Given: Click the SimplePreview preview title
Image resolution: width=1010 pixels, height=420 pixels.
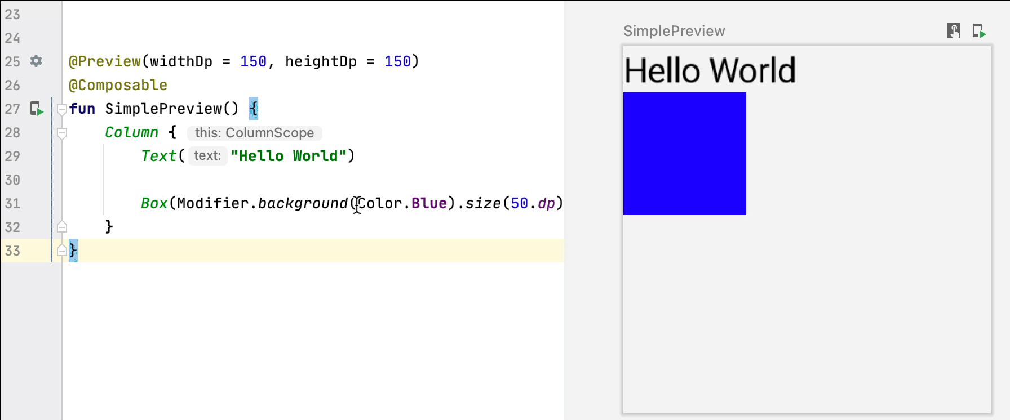Looking at the screenshot, I should click(674, 31).
